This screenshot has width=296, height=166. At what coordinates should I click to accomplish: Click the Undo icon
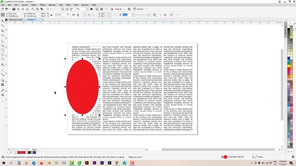48,9
